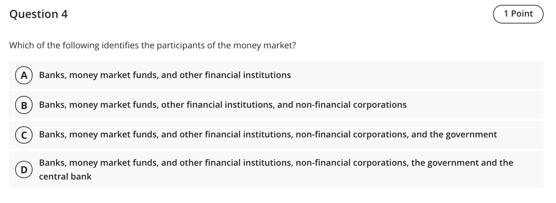Choose answer text ending with the government
This screenshot has height=203, width=556.
268,135
